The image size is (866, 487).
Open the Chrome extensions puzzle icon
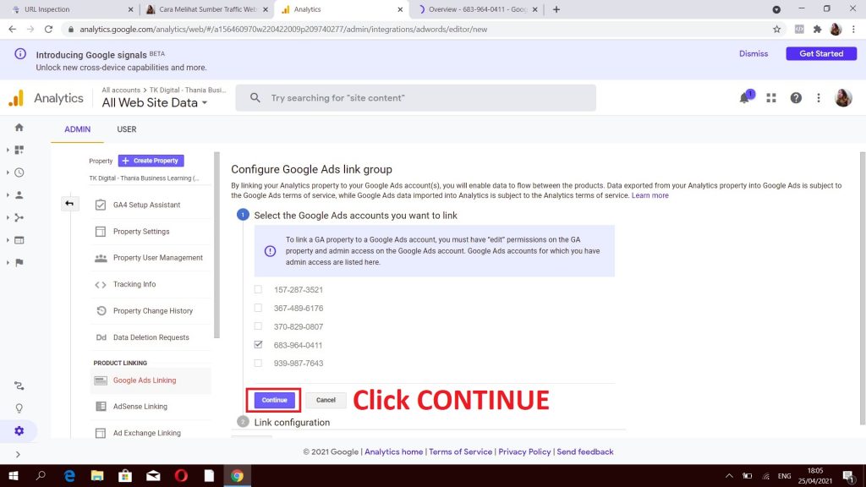(x=818, y=30)
